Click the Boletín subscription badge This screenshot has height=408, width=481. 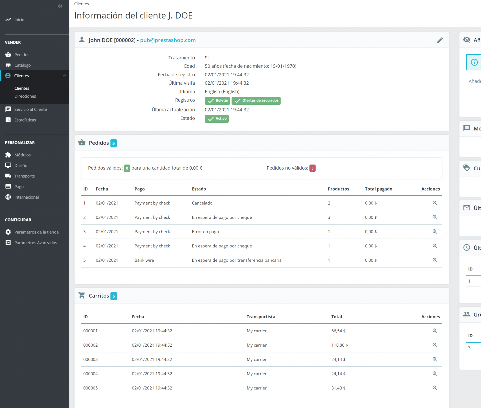(x=217, y=100)
